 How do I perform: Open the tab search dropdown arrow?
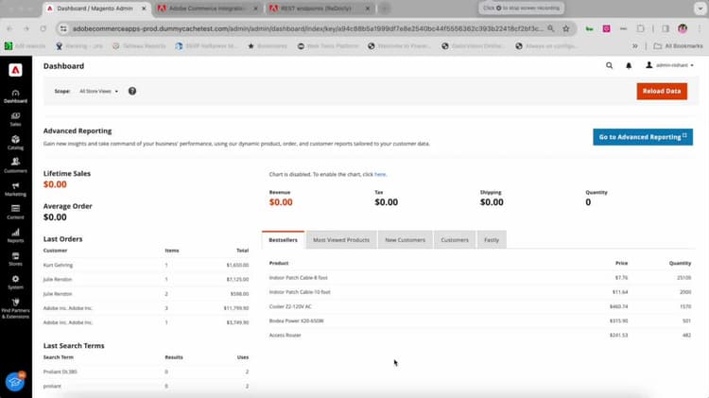pos(700,9)
